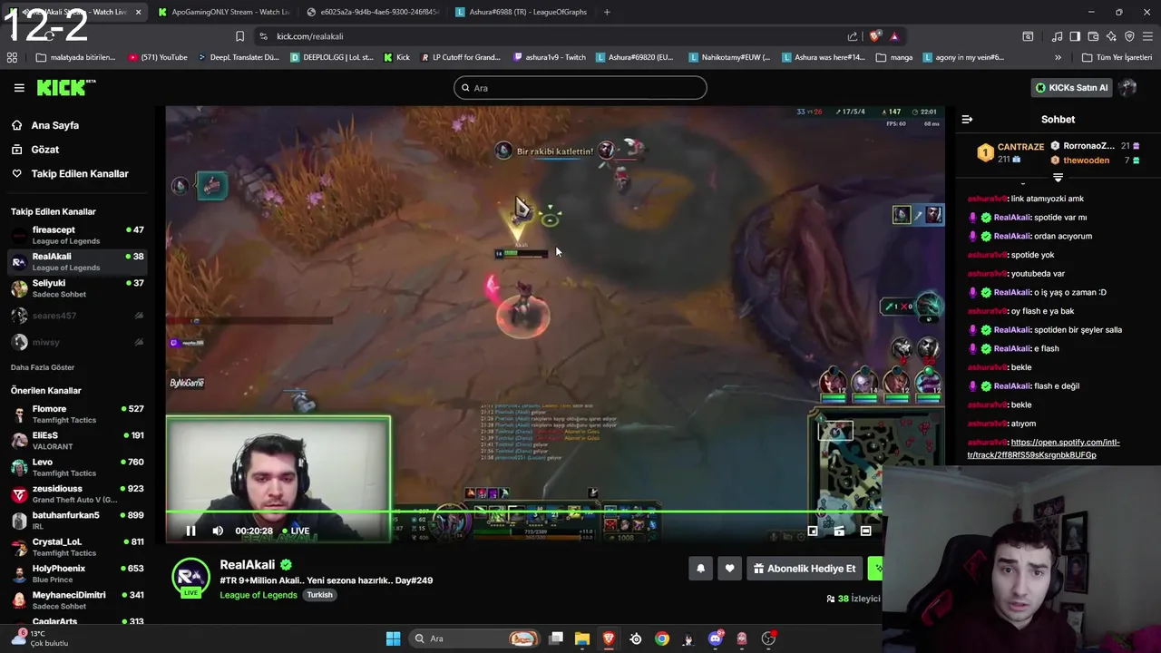Click League of Legends category link
The image size is (1161, 653).
(258, 595)
